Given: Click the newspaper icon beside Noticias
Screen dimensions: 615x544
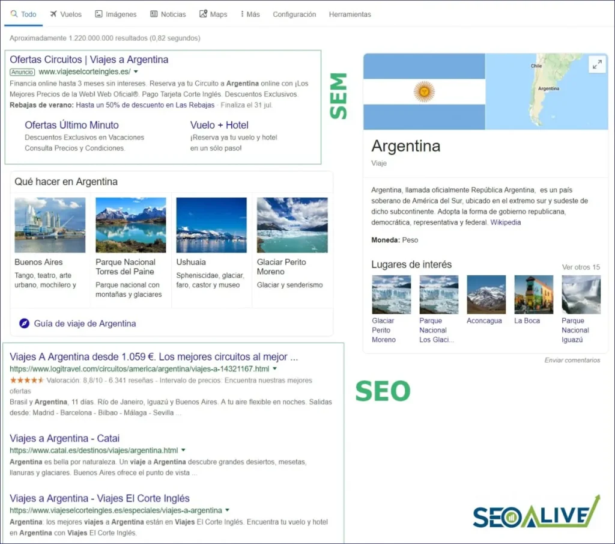Looking at the screenshot, I should (153, 14).
